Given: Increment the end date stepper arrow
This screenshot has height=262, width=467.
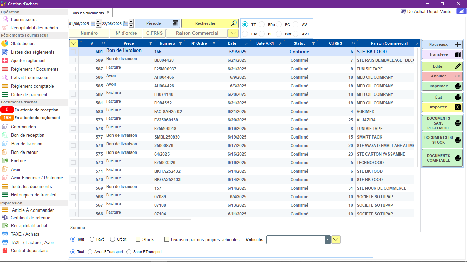Looking at the screenshot, I should click(x=131, y=22).
